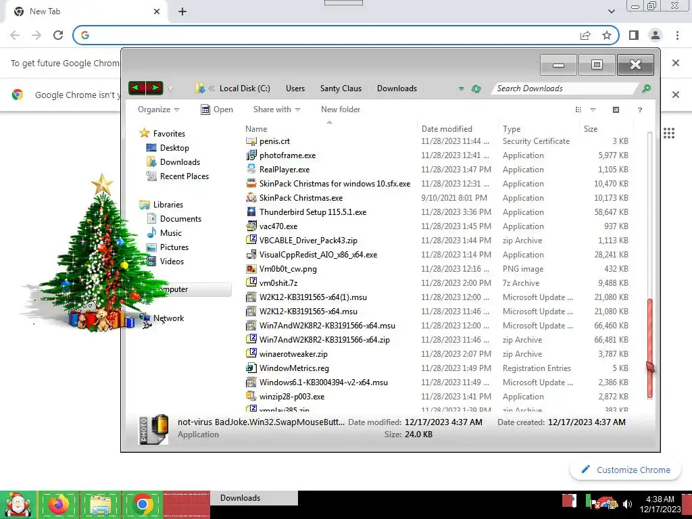Select Downloads in the Favorites list
692x519 pixels.
point(180,162)
